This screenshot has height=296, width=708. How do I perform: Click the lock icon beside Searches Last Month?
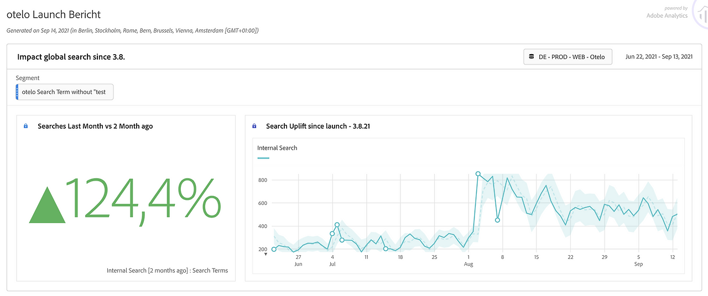click(25, 126)
